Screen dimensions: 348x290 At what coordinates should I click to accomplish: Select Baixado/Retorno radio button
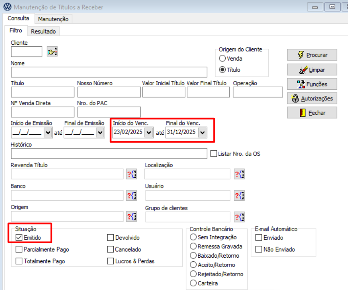point(193,256)
